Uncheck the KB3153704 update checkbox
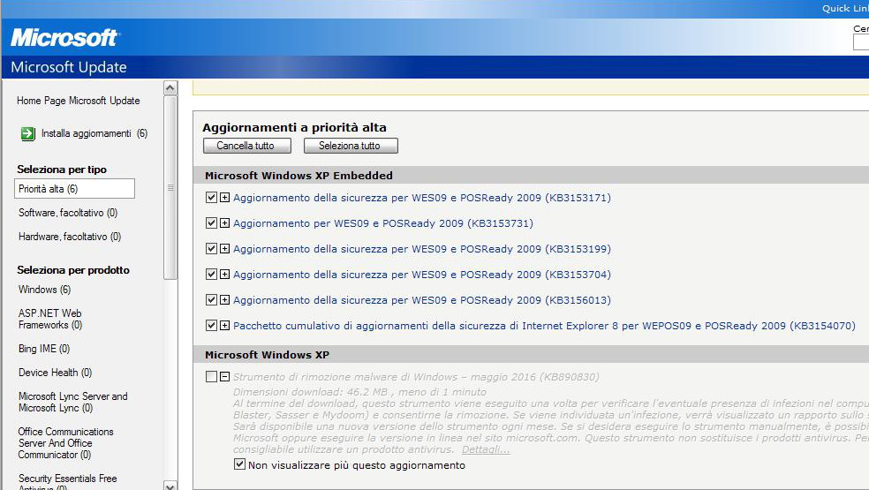This screenshot has width=869, height=490. click(211, 274)
